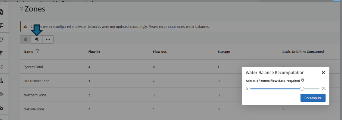Click the Flow In column header
Image resolution: width=342 pixels, height=120 pixels.
pos(94,52)
